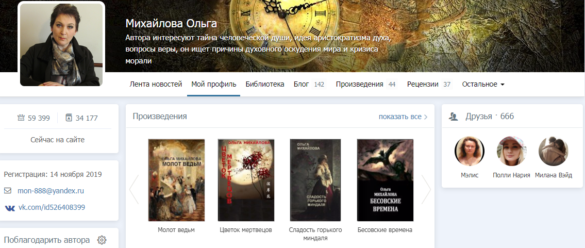Open the Рецензии tab

pos(429,84)
